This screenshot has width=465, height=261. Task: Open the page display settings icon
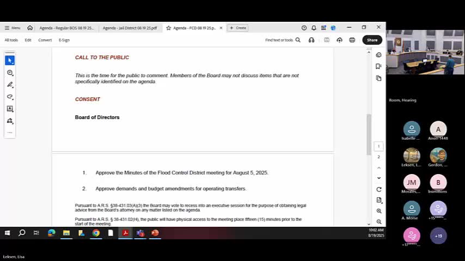(x=379, y=200)
